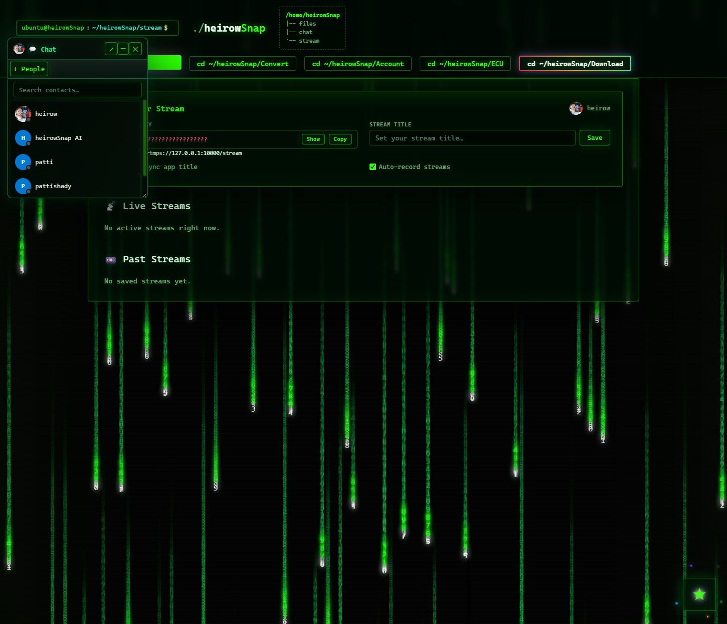The width and height of the screenshot is (727, 624).
Task: Click the 'Auto-record streams' label text
Action: 414,167
